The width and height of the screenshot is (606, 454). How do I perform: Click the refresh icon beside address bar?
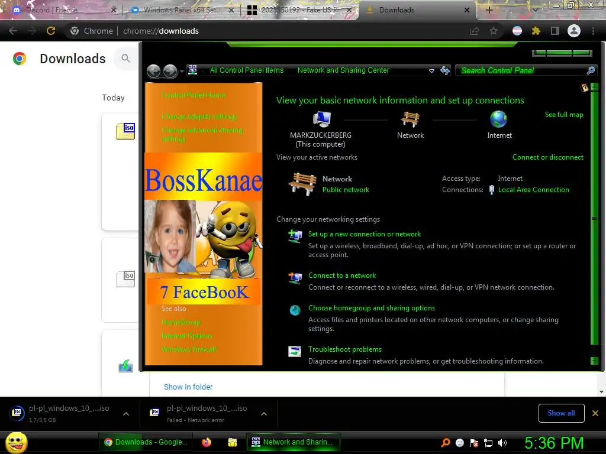pos(445,70)
